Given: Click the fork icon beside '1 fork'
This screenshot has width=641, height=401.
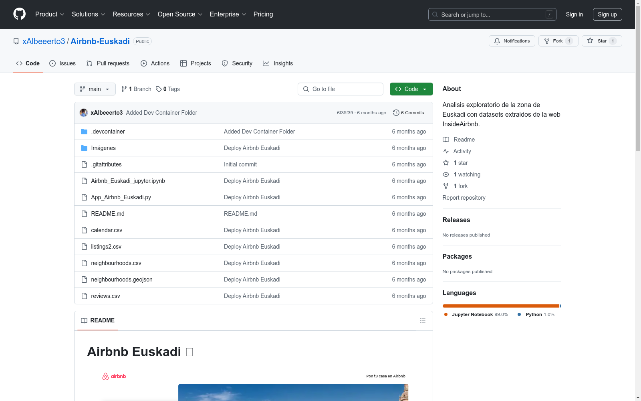Looking at the screenshot, I should (x=446, y=186).
